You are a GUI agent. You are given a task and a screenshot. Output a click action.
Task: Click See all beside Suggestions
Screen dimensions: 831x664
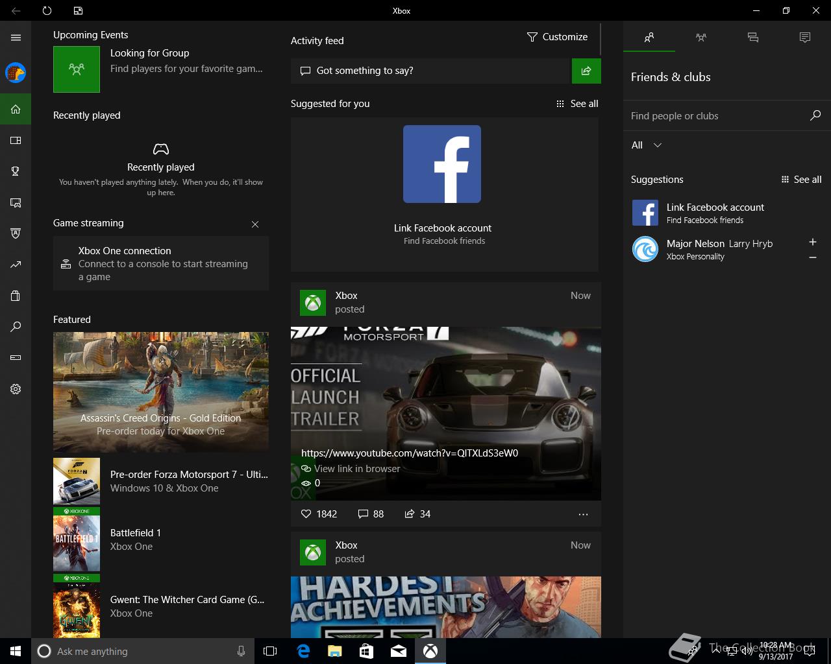point(801,180)
